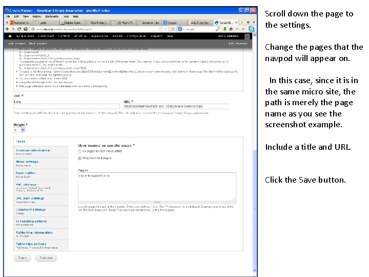The width and height of the screenshot is (369, 277).
Task: Click the Add content shortcut link
Action: coord(17,44)
